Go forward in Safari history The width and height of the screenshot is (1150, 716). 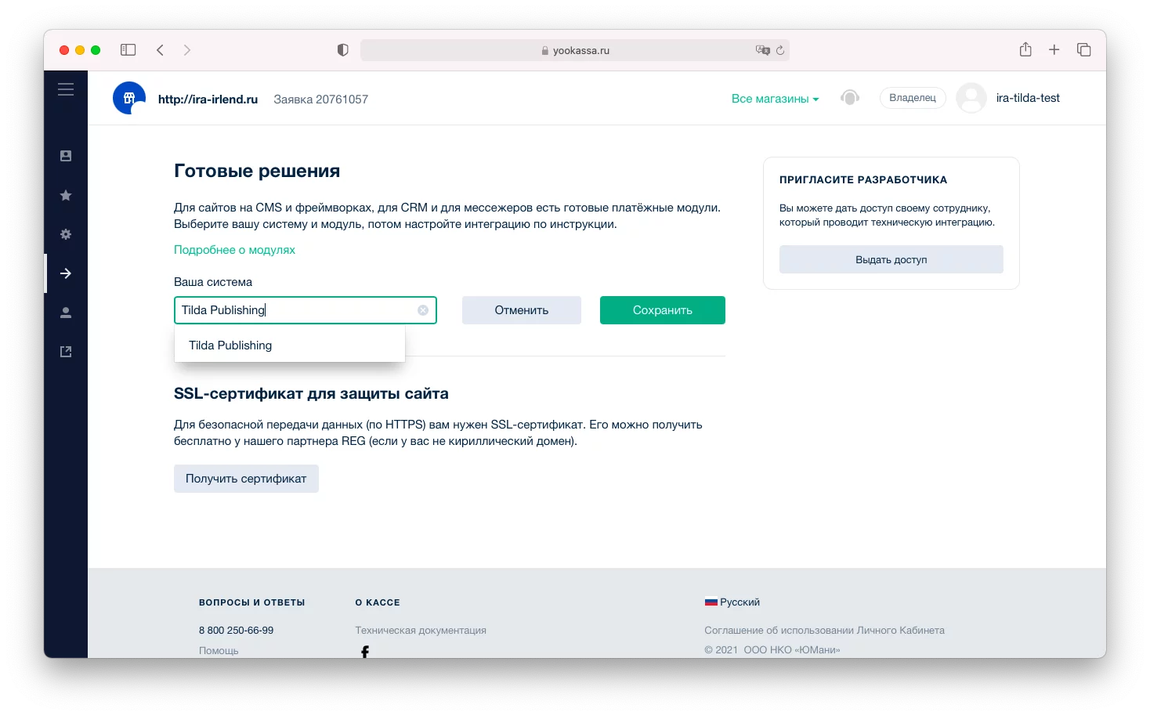pyautogui.click(x=186, y=50)
